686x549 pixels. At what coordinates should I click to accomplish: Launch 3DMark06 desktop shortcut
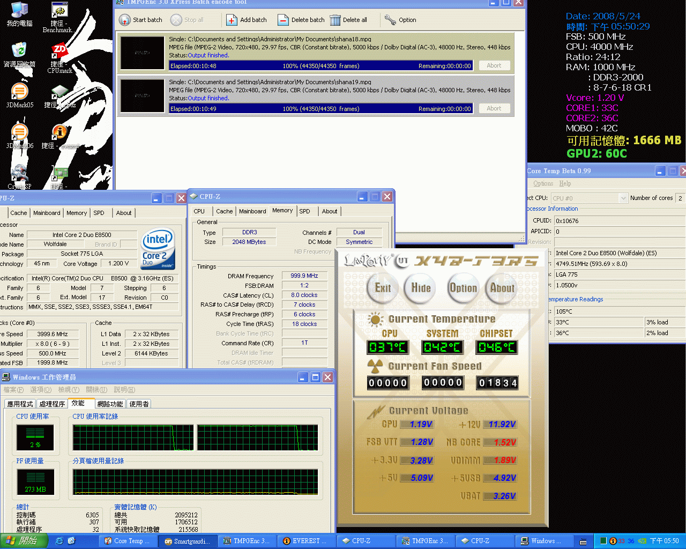pos(19,136)
